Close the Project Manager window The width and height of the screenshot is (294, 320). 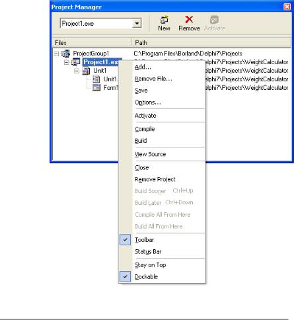[287, 7]
